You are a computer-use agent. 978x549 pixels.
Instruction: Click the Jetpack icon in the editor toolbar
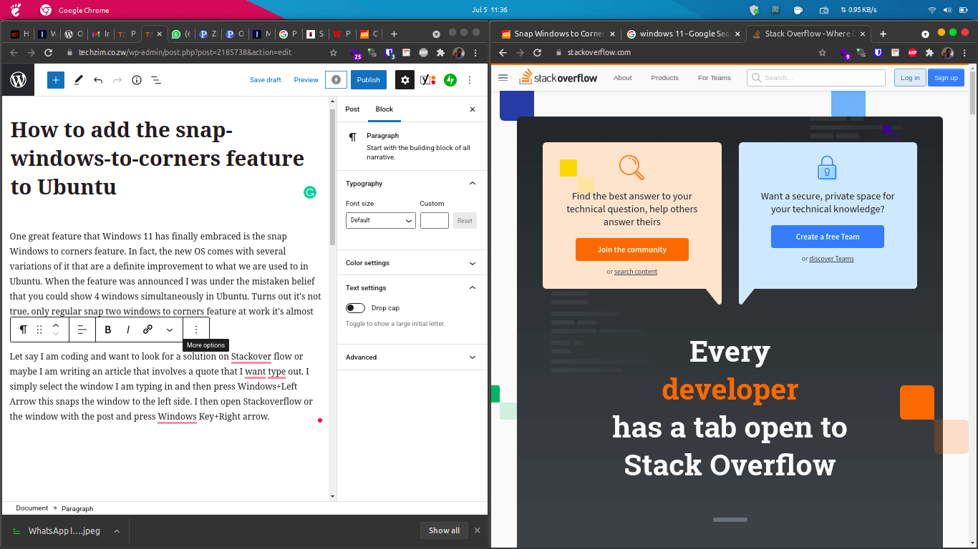click(450, 79)
